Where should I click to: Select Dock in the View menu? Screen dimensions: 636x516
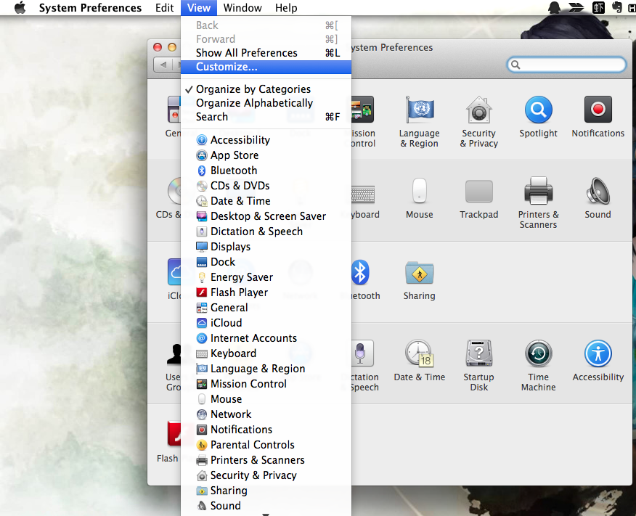266,262
